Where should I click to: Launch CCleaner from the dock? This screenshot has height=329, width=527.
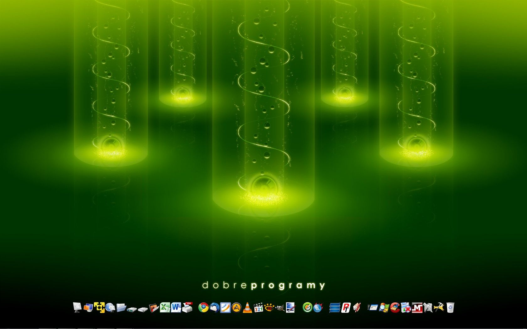pyautogui.click(x=395, y=308)
